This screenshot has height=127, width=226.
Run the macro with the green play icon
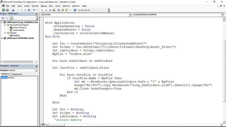click(42, 10)
